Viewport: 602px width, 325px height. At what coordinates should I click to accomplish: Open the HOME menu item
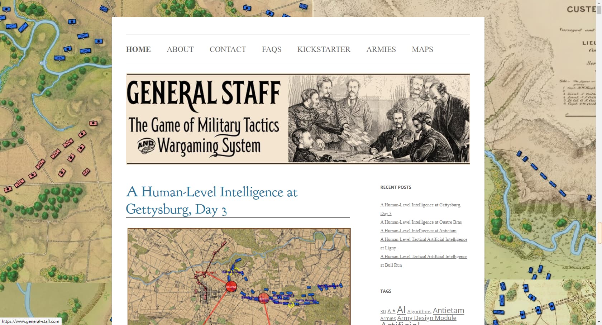[x=138, y=49]
